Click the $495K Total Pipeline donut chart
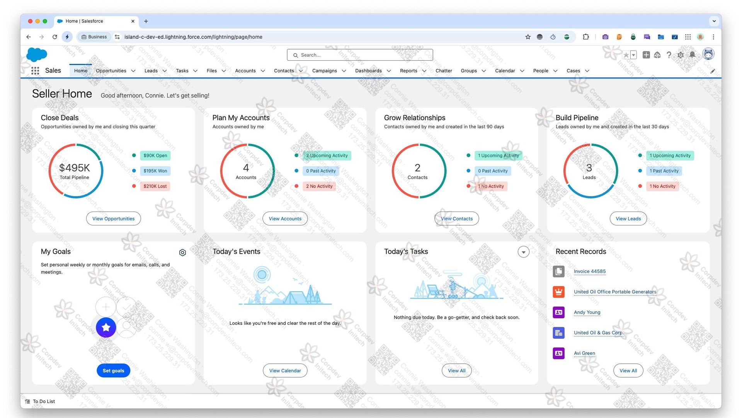The height and width of the screenshot is (418, 742). click(76, 171)
